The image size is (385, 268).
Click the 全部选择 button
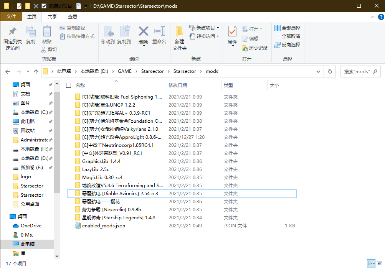(288, 28)
